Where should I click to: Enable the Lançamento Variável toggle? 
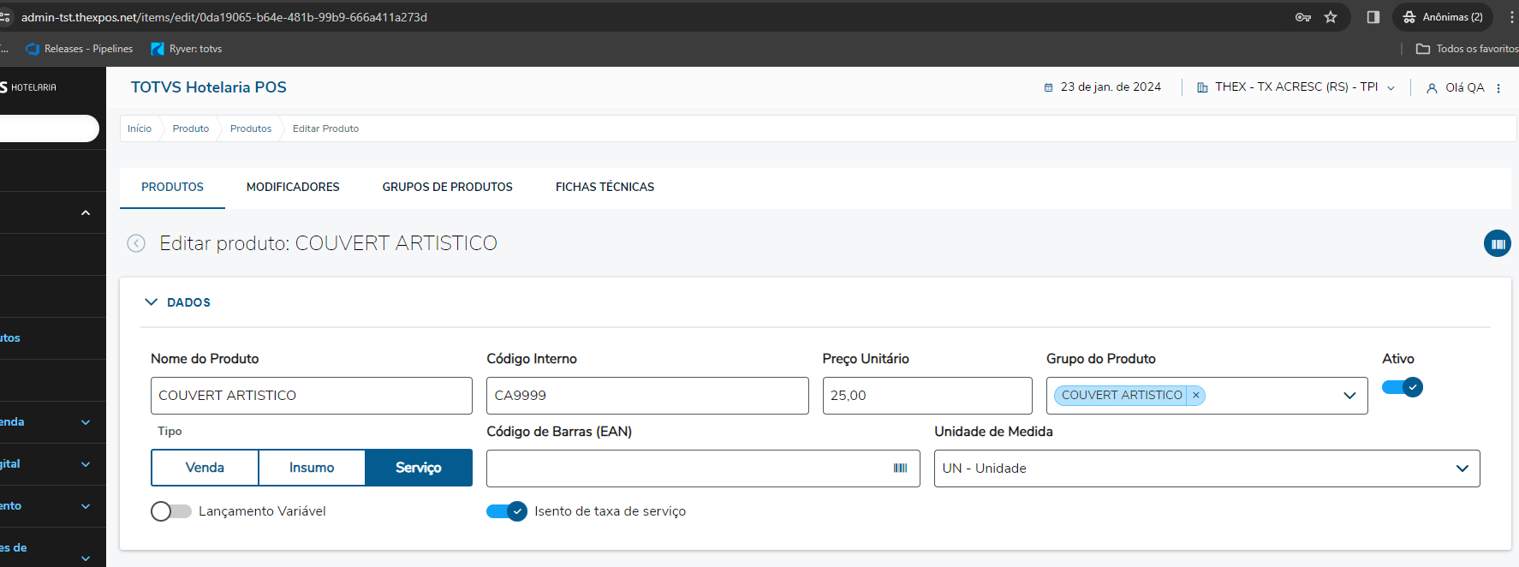click(171, 511)
